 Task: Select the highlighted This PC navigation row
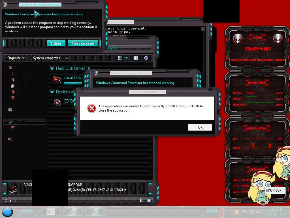coord(25,121)
